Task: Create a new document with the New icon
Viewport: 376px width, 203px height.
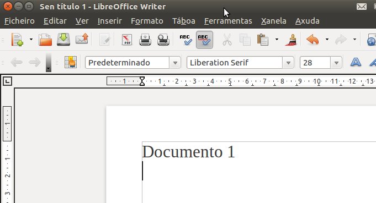Action: click(17, 40)
